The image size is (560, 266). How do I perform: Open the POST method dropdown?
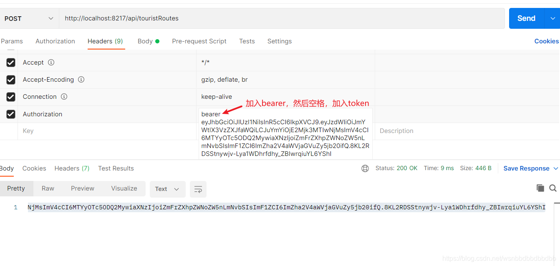point(29,18)
